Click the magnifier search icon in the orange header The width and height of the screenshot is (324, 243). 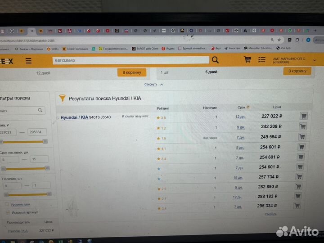215,60
